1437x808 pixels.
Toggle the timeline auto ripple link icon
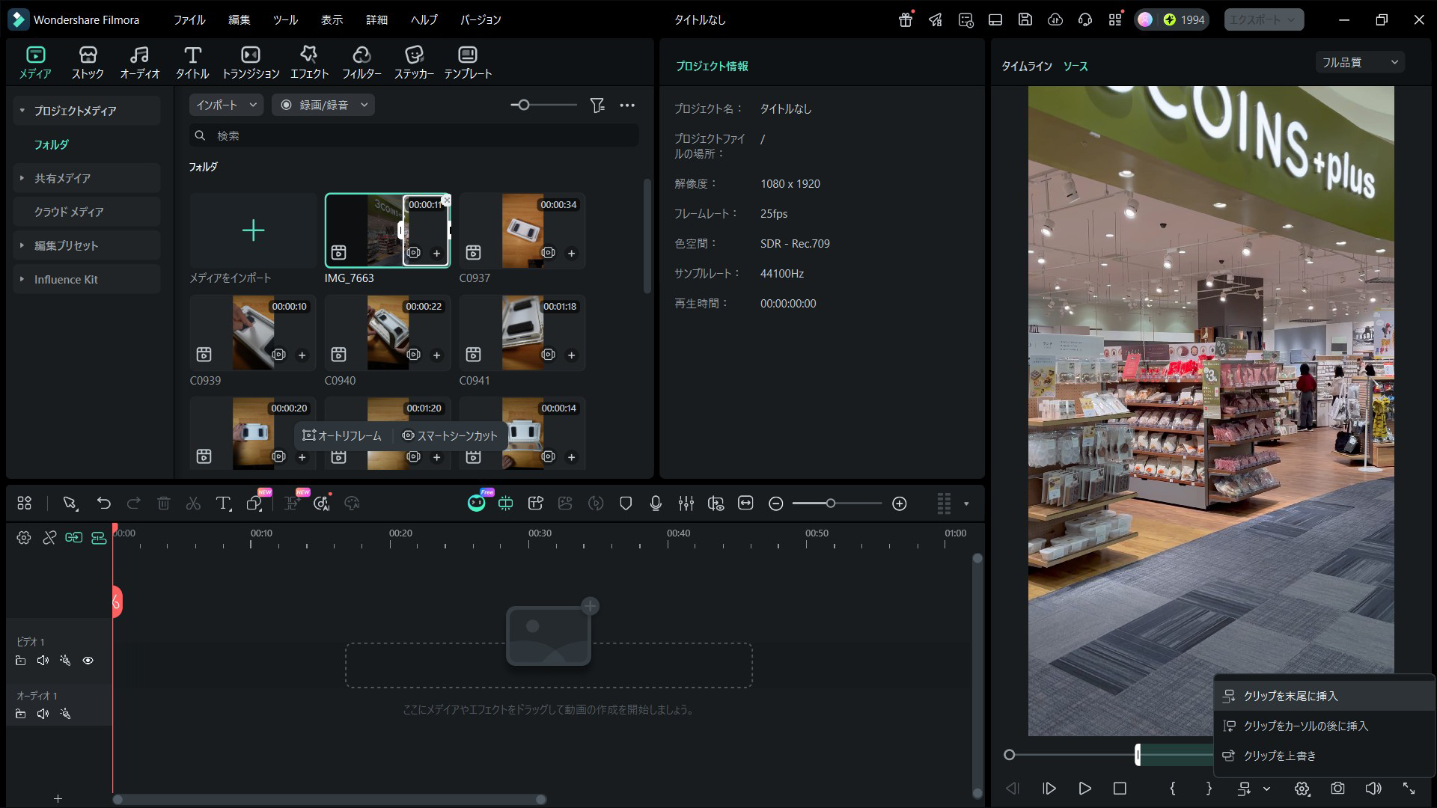[x=73, y=537]
